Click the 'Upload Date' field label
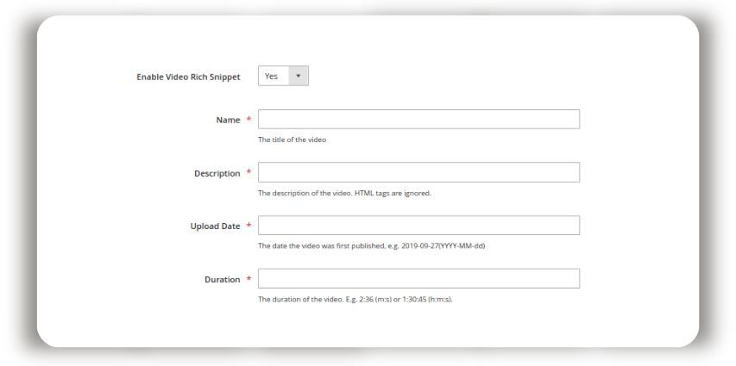 215,226
